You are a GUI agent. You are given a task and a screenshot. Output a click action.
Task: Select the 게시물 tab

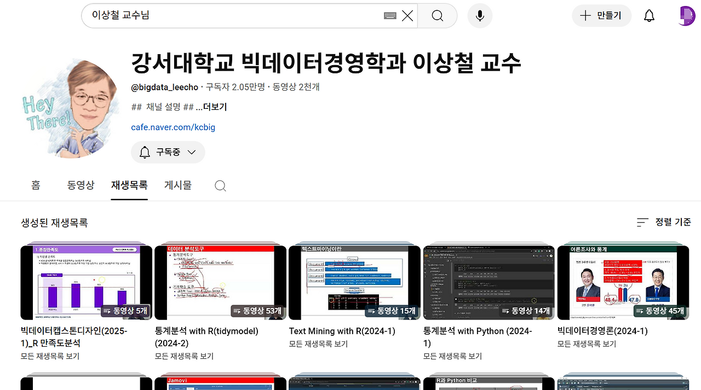click(177, 185)
